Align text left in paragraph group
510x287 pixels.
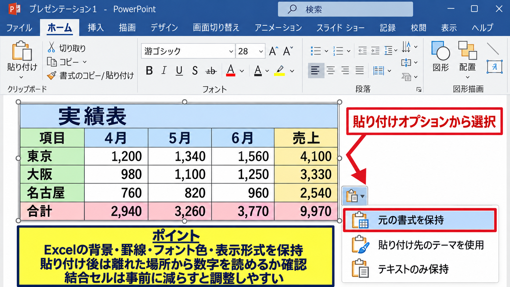[315, 71]
